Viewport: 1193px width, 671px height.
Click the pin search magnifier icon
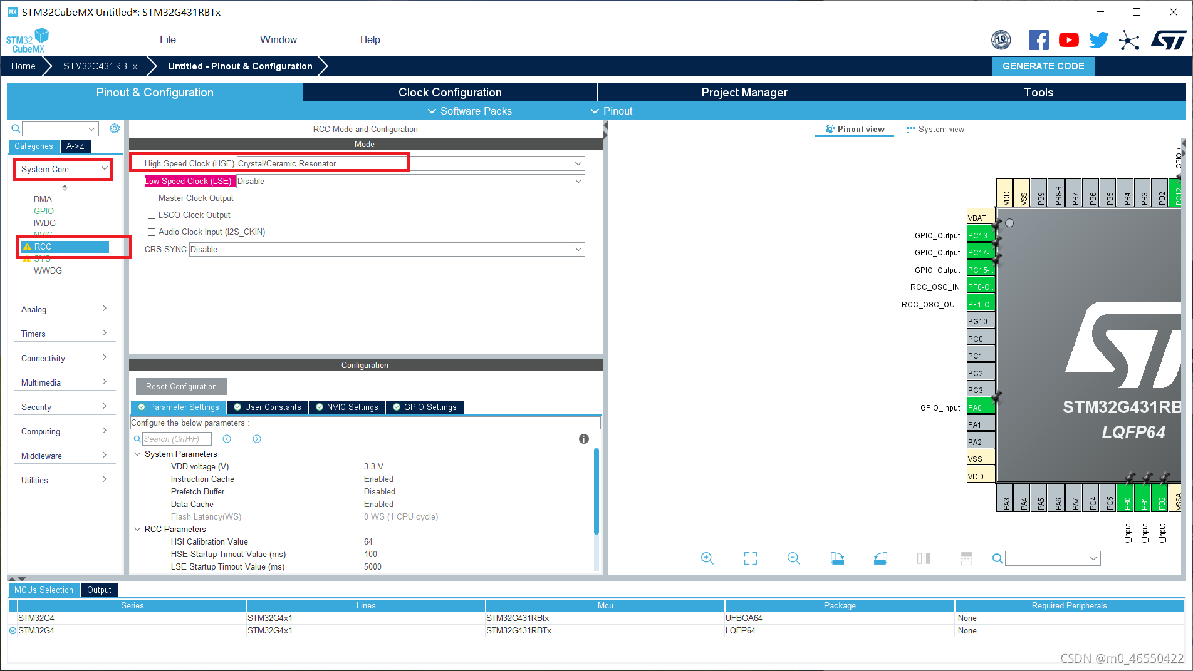[998, 558]
